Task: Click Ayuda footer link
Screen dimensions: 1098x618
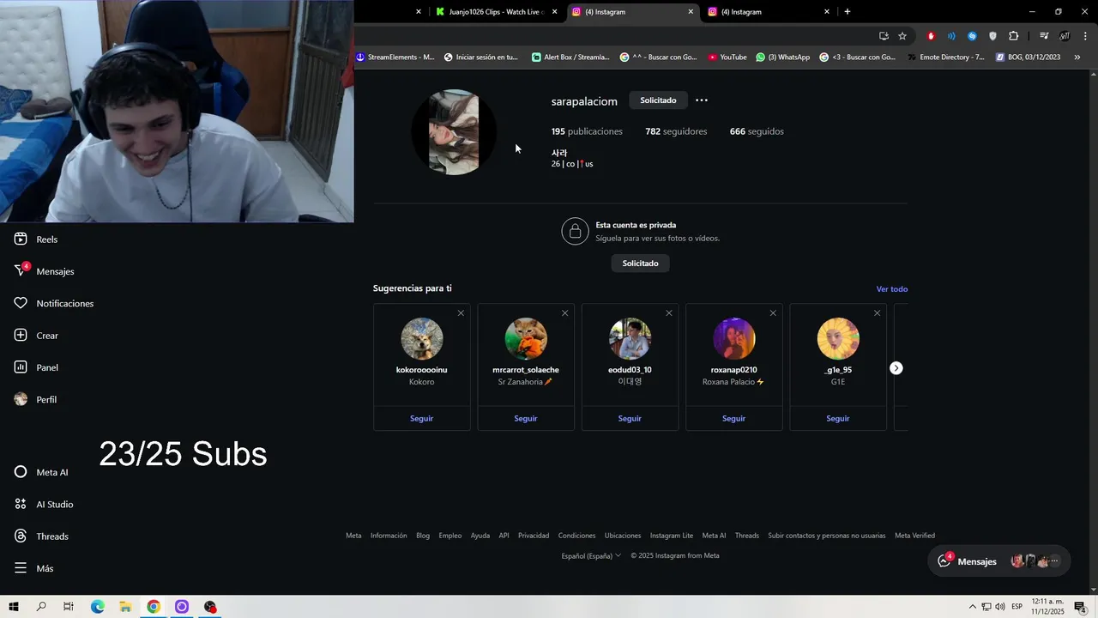Action: [x=480, y=536]
